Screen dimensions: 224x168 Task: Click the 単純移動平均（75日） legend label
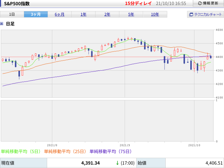111,152
